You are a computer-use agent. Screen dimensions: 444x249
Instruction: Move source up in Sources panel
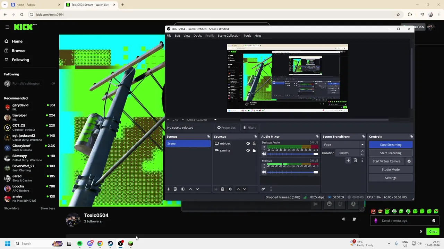coord(238,189)
